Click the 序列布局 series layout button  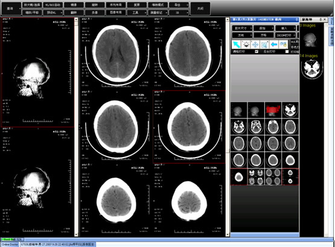pyautogui.click(x=116, y=5)
